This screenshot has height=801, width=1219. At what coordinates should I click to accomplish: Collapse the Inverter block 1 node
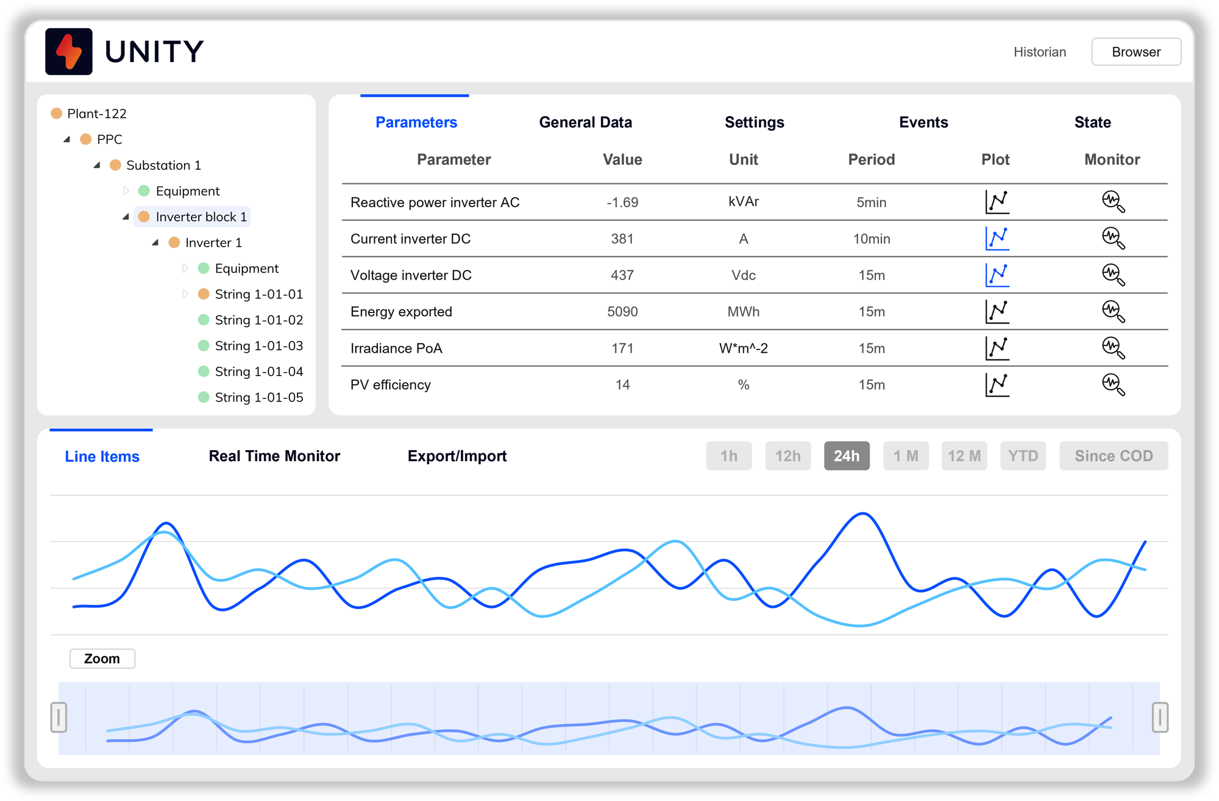[126, 217]
